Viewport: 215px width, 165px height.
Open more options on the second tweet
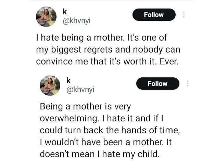pyautogui.click(x=188, y=84)
